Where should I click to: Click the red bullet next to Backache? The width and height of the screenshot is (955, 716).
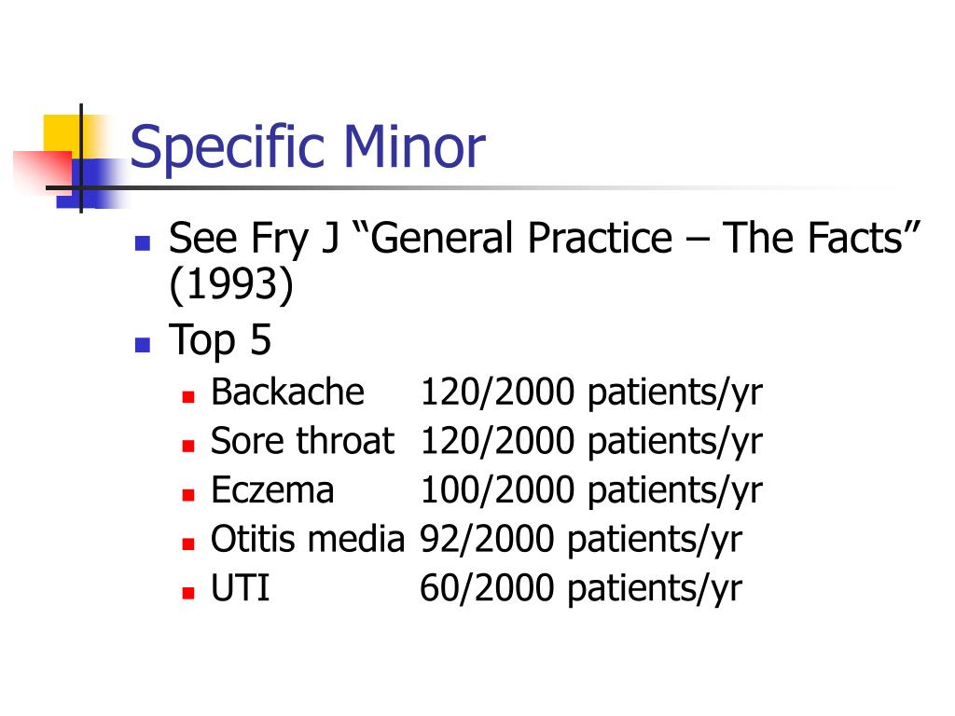[x=188, y=397]
